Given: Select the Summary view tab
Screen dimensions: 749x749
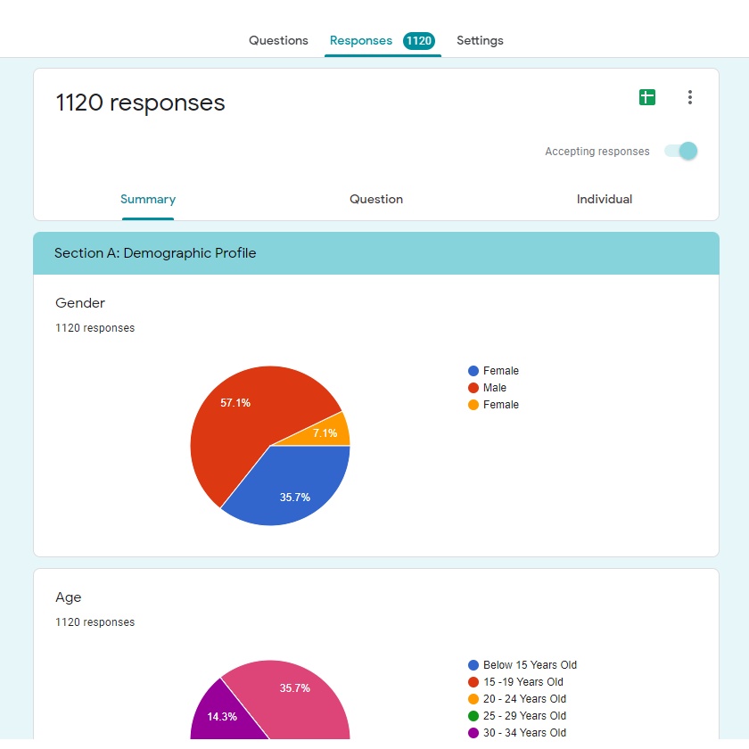Looking at the screenshot, I should [148, 200].
